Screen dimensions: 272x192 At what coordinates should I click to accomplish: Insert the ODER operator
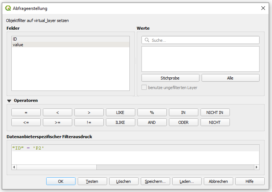point(184,122)
